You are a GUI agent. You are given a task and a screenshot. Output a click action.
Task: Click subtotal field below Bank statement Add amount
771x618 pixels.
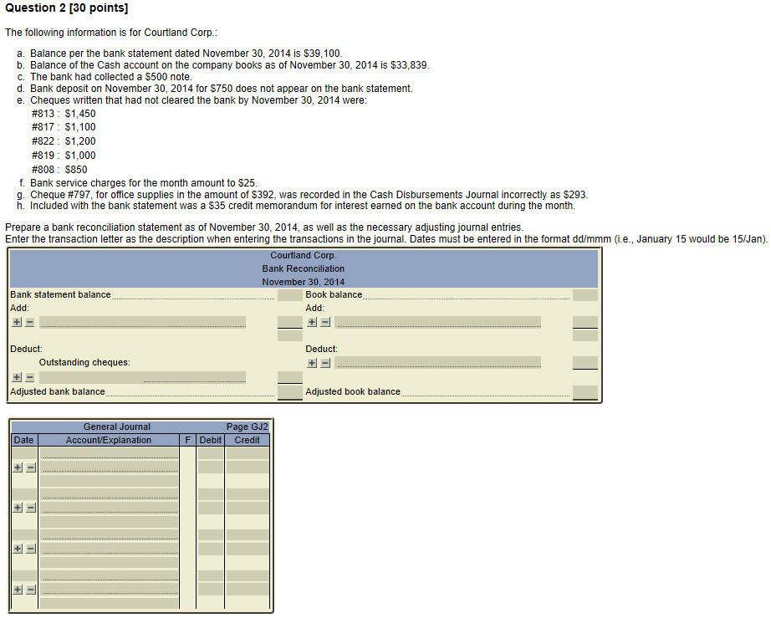click(x=290, y=335)
